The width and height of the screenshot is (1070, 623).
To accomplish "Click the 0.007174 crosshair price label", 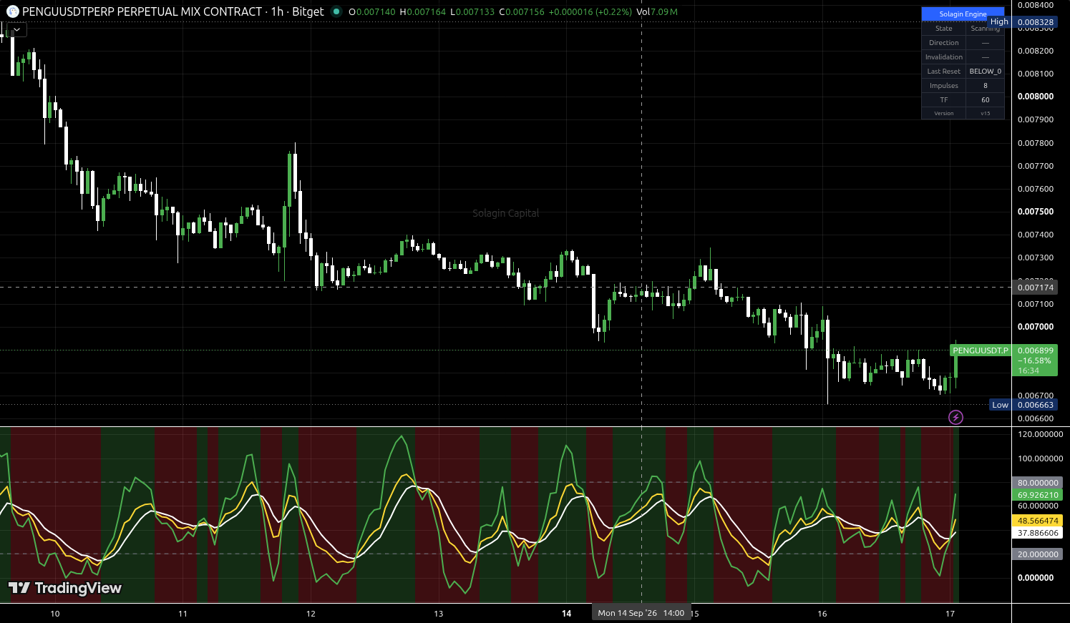I will coord(1035,288).
